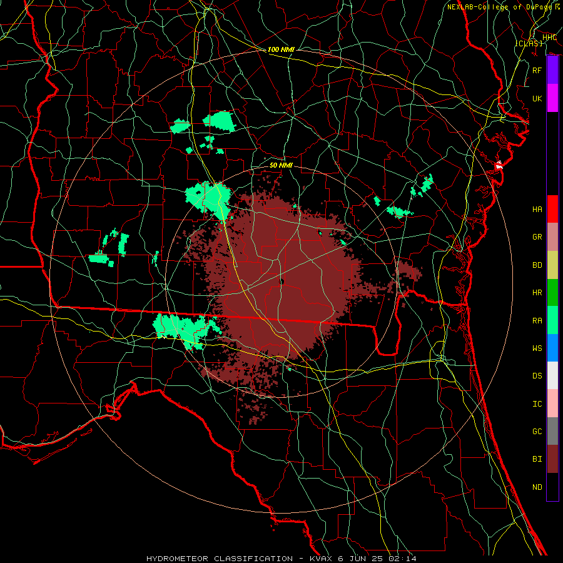This screenshot has width=563, height=563.
Task: Click the RA legend label
Action: [x=537, y=320]
